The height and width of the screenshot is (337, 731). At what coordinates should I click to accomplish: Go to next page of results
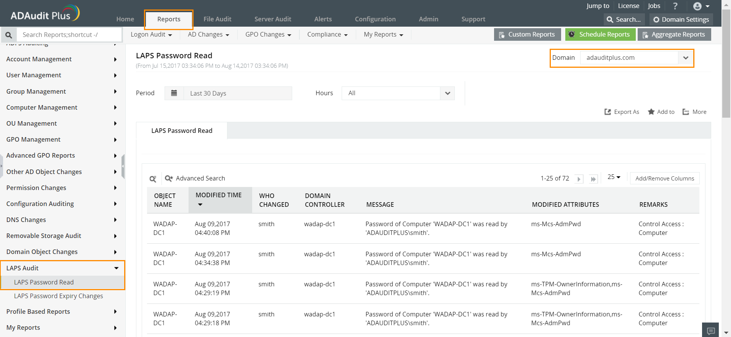coord(579,179)
